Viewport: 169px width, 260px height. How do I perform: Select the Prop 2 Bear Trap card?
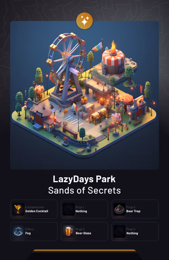[x=135, y=209]
